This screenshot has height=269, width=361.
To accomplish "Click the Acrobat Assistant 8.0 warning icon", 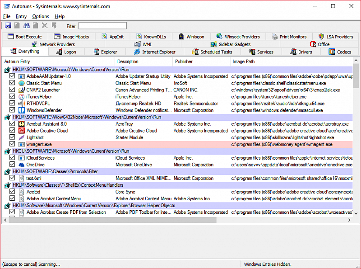I will [22, 124].
